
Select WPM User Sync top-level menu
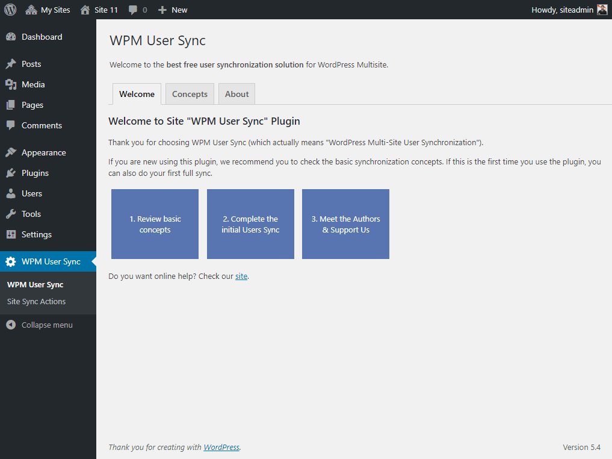point(48,261)
